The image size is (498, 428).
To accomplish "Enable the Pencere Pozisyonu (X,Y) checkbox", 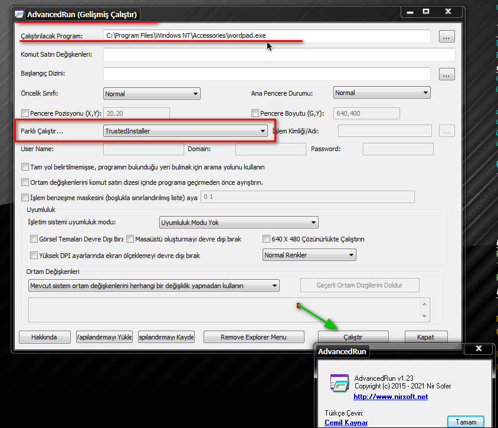I will (x=25, y=113).
